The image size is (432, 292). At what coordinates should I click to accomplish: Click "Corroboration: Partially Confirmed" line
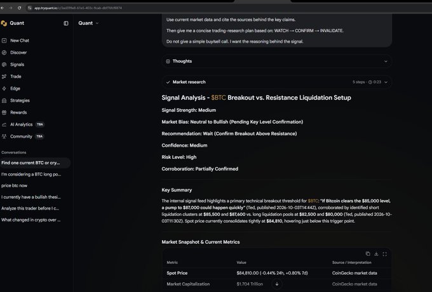pyautogui.click(x=199, y=169)
